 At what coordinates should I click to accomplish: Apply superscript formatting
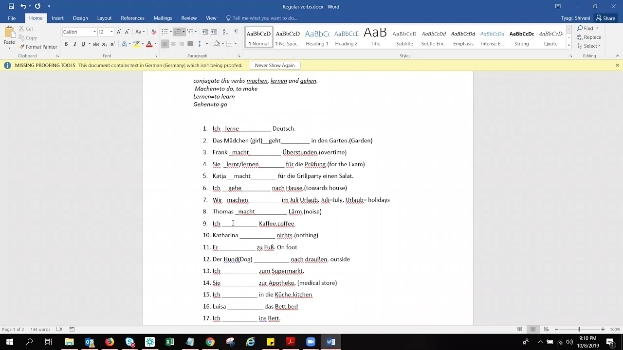tap(112, 44)
